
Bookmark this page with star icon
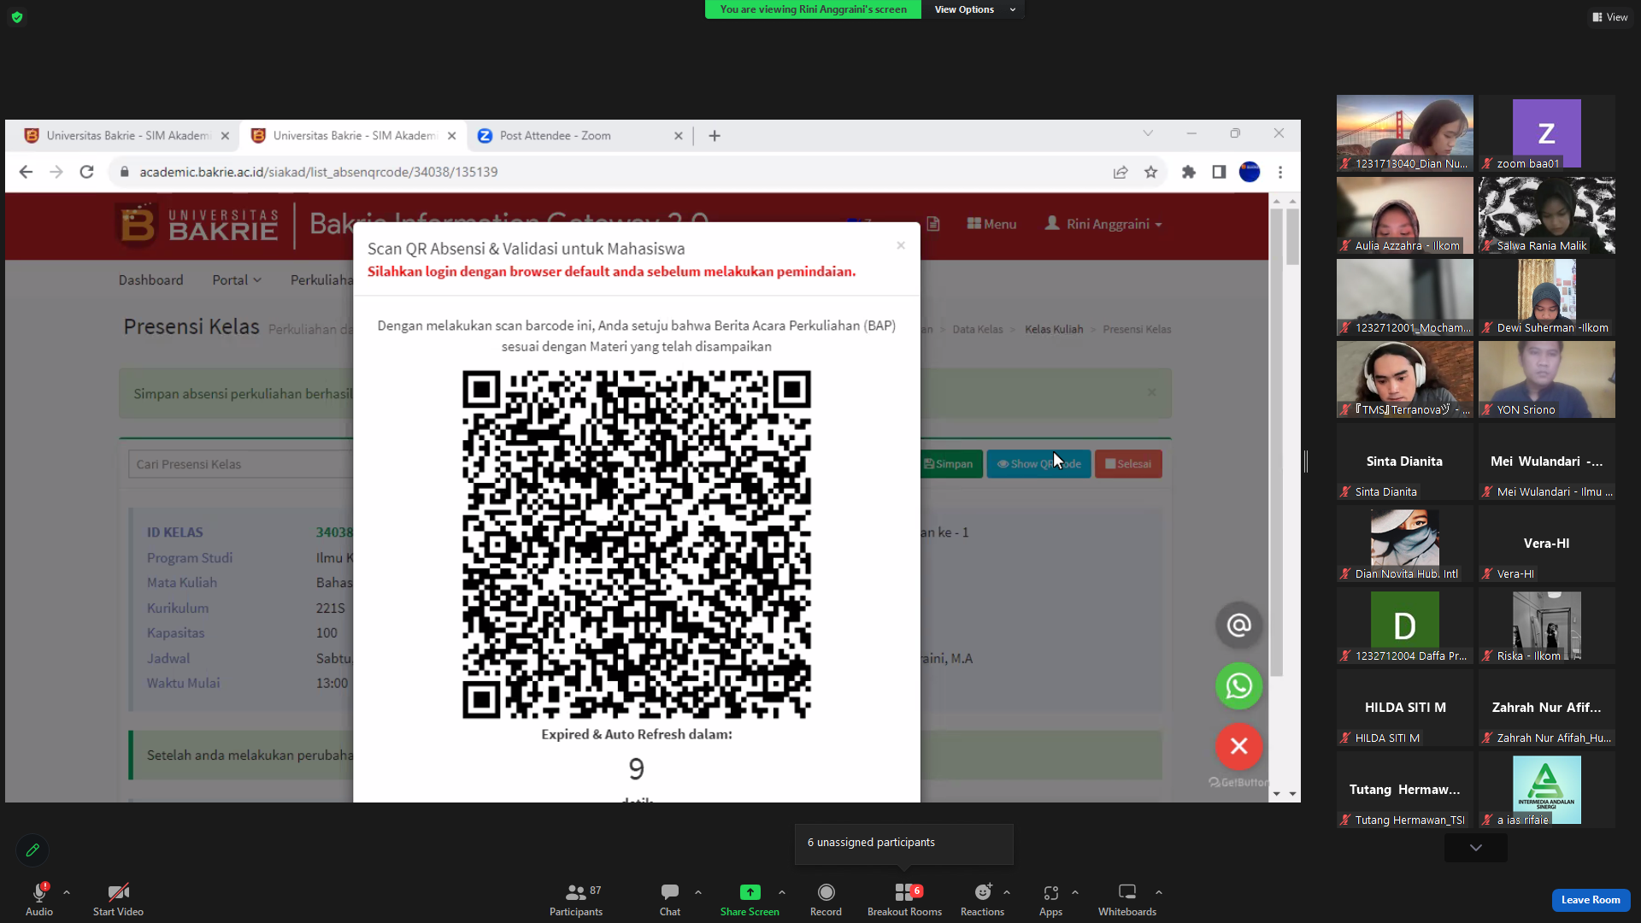tap(1151, 172)
